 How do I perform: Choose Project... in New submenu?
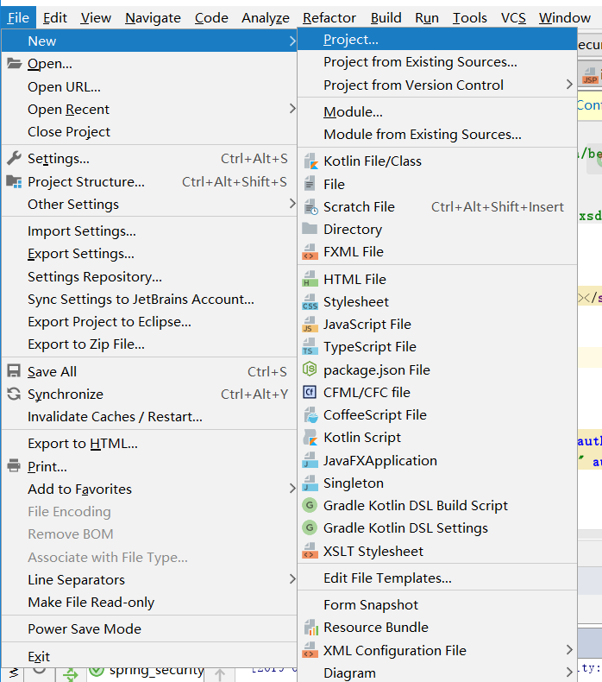click(437, 40)
